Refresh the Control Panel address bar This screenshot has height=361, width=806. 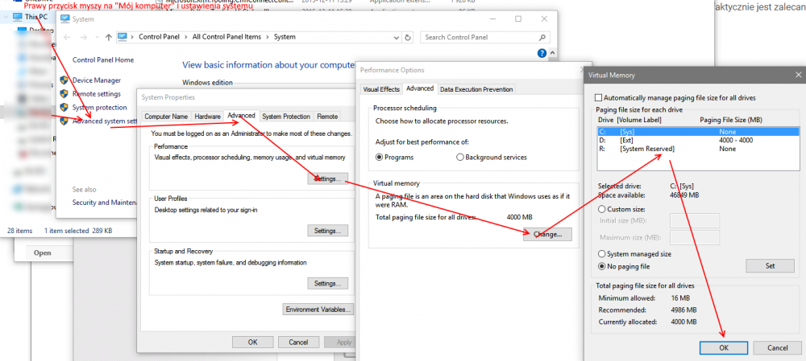(x=408, y=37)
